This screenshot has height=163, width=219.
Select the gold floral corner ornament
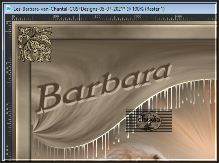pos(35,44)
